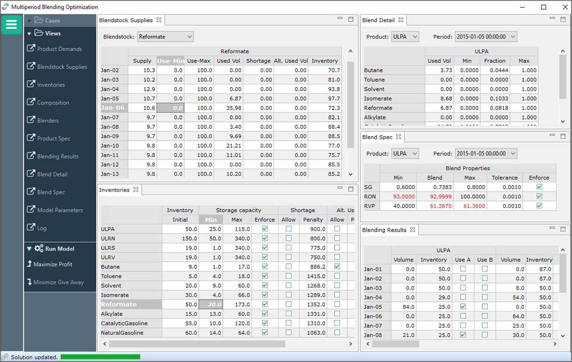
Task: Switch to the Inventories tab
Action: point(114,190)
